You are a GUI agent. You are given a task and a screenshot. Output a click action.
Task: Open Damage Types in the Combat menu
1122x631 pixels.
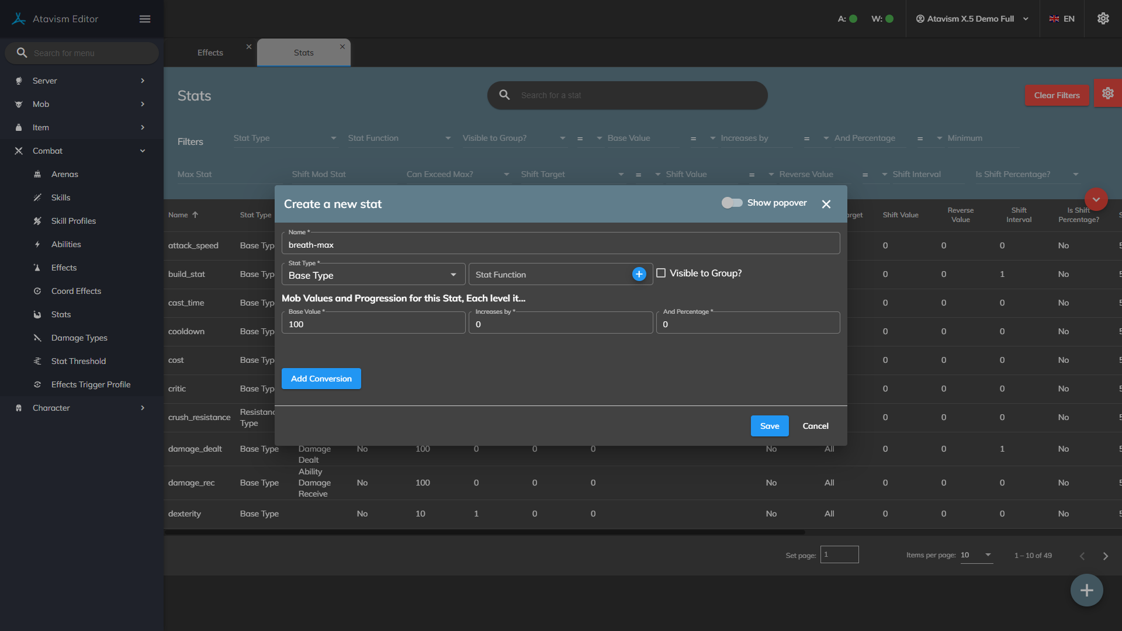click(79, 338)
